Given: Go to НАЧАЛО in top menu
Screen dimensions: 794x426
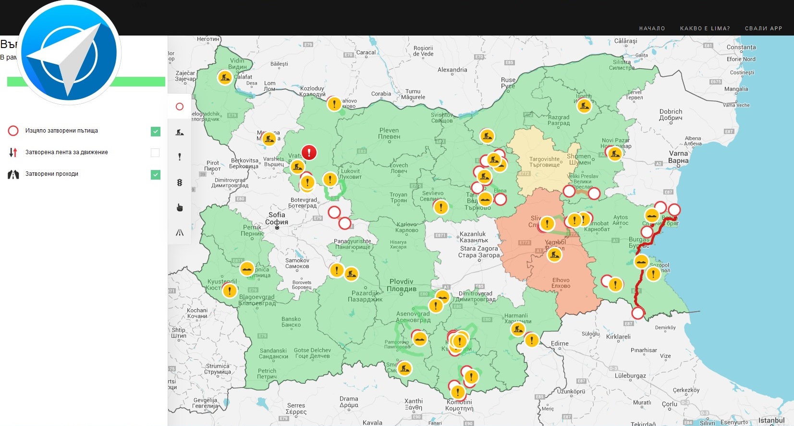Looking at the screenshot, I should point(652,28).
